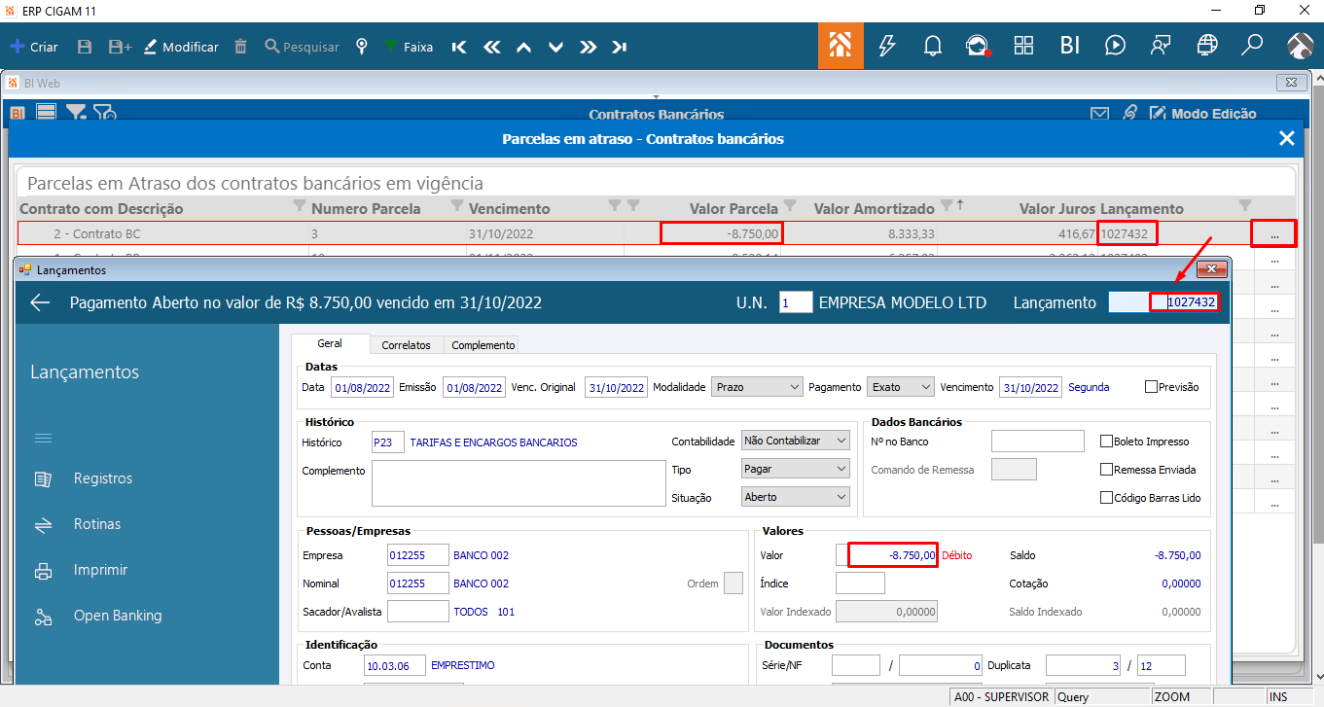Switch to the Geral tab
This screenshot has height=707, width=1324.
pos(330,344)
